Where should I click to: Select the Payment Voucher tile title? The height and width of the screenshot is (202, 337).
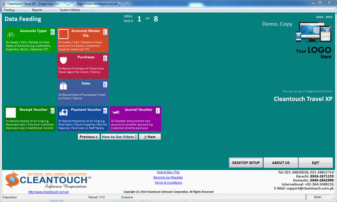86,110
